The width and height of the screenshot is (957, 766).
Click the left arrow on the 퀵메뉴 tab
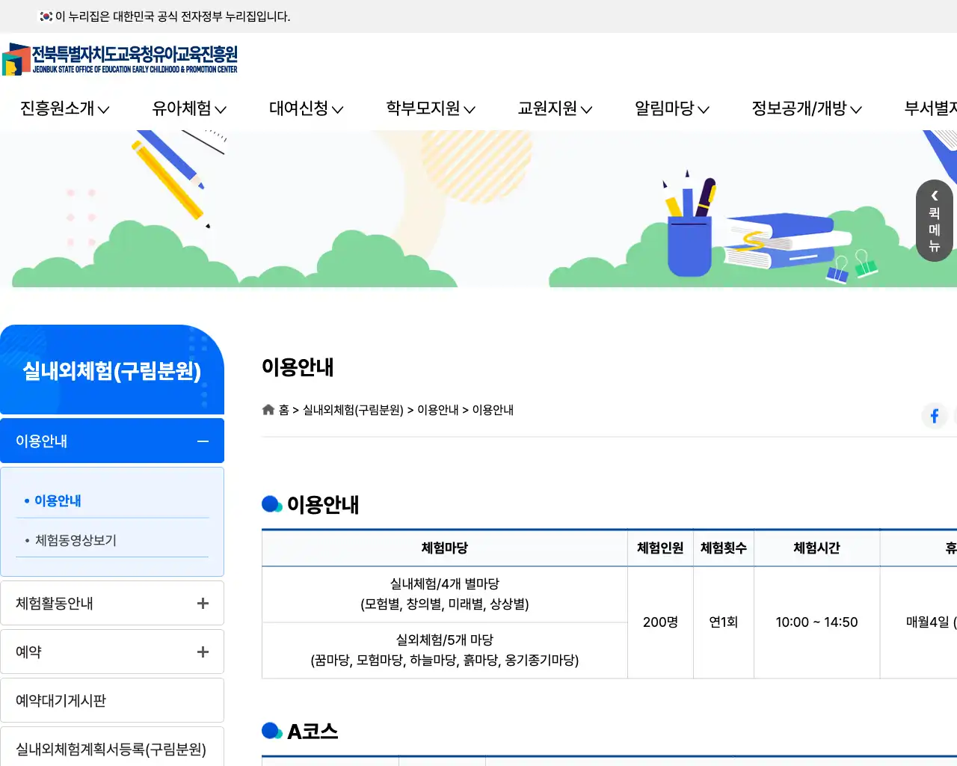pyautogui.click(x=934, y=196)
